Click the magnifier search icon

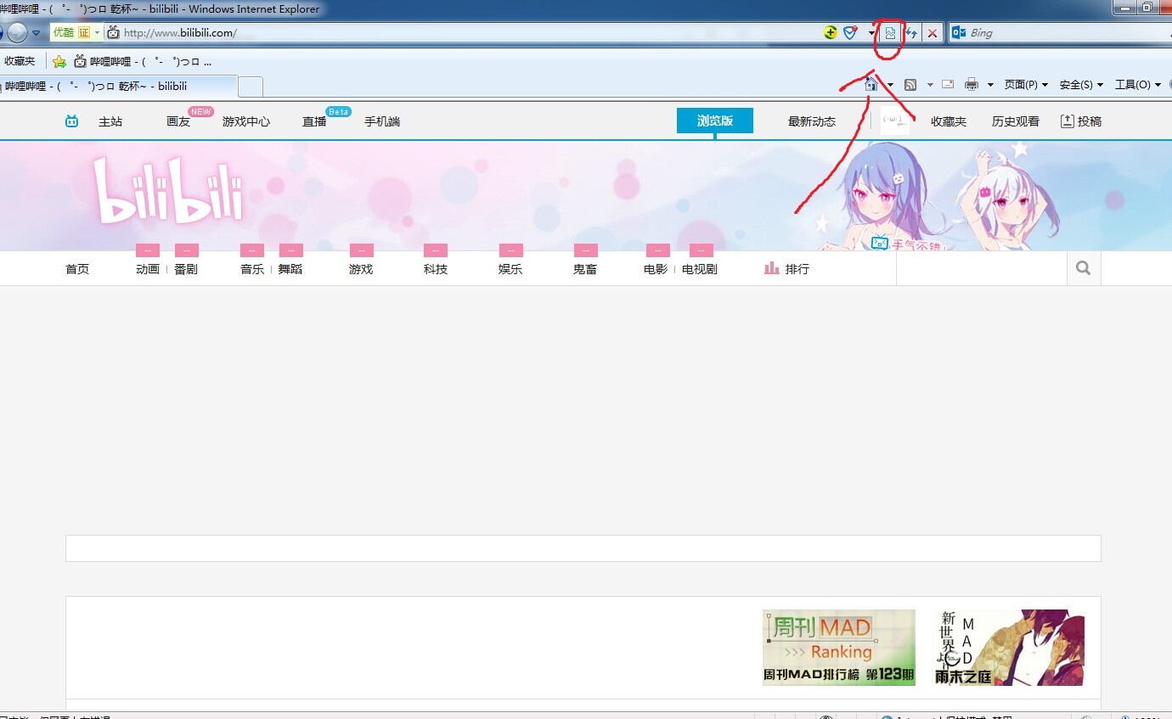tap(1084, 268)
